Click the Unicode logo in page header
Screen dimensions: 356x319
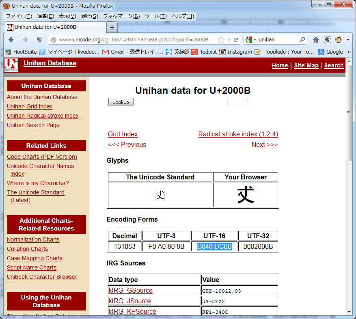pos(11,65)
